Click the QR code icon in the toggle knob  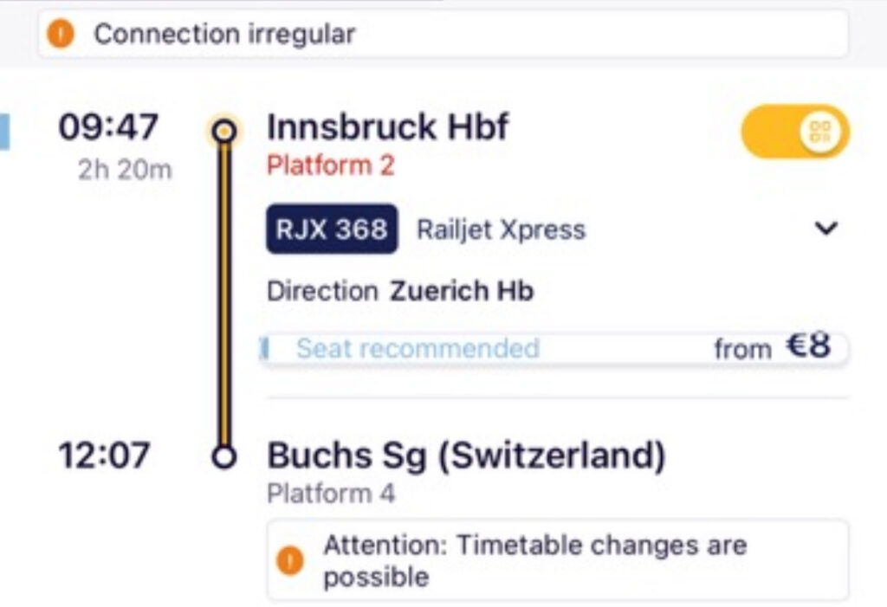tap(820, 132)
